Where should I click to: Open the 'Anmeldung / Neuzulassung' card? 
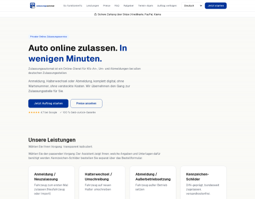coord(52,183)
